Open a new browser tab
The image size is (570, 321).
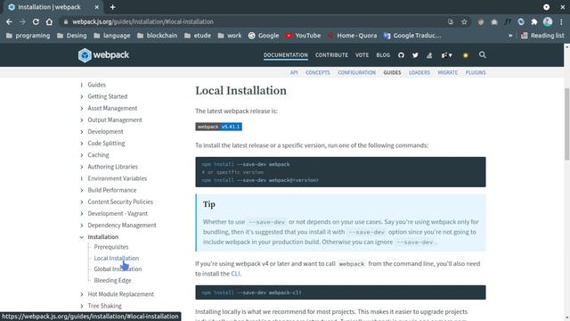click(113, 7)
